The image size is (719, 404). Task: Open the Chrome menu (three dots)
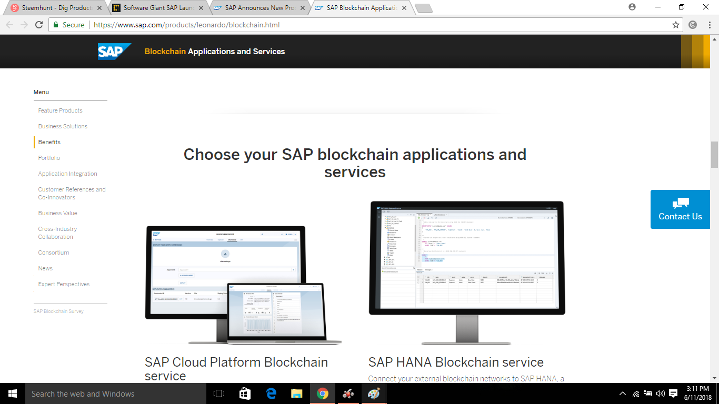708,25
